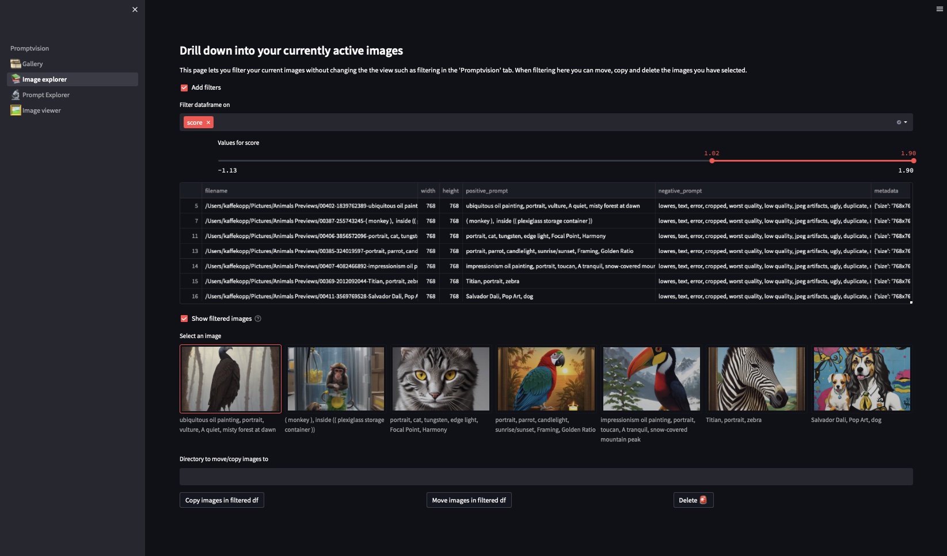Click the Image explorer stacked-books icon
Image resolution: width=947 pixels, height=556 pixels.
point(14,79)
